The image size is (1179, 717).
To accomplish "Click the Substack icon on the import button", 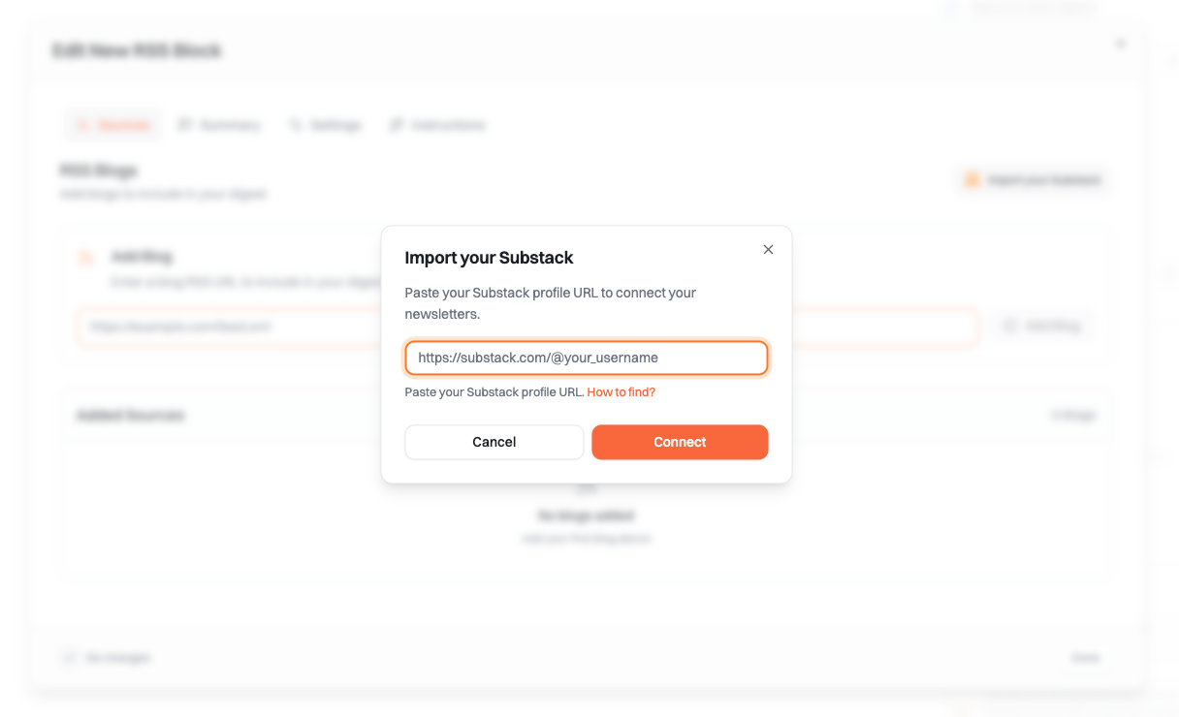I will pos(972,180).
